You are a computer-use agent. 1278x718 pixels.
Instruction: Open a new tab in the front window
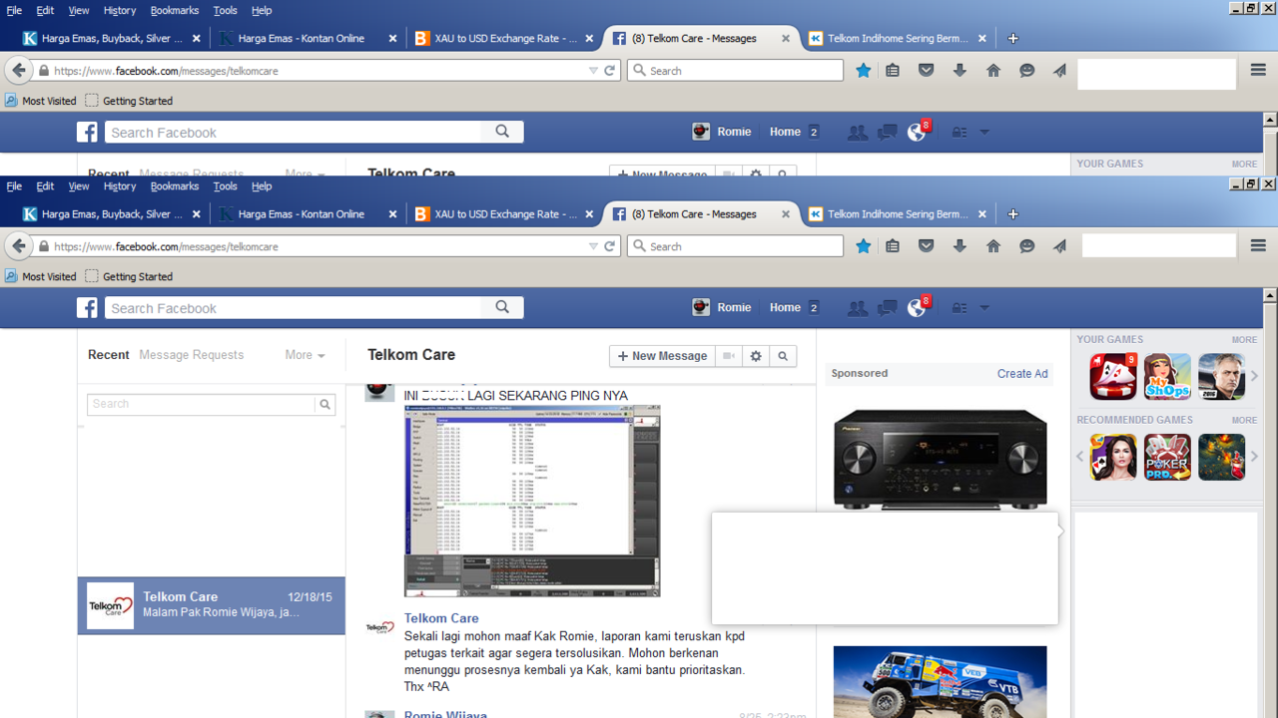[x=1012, y=214]
